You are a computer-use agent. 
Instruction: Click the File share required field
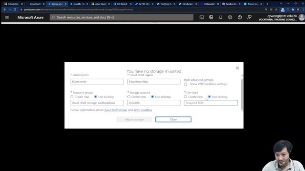211,103
